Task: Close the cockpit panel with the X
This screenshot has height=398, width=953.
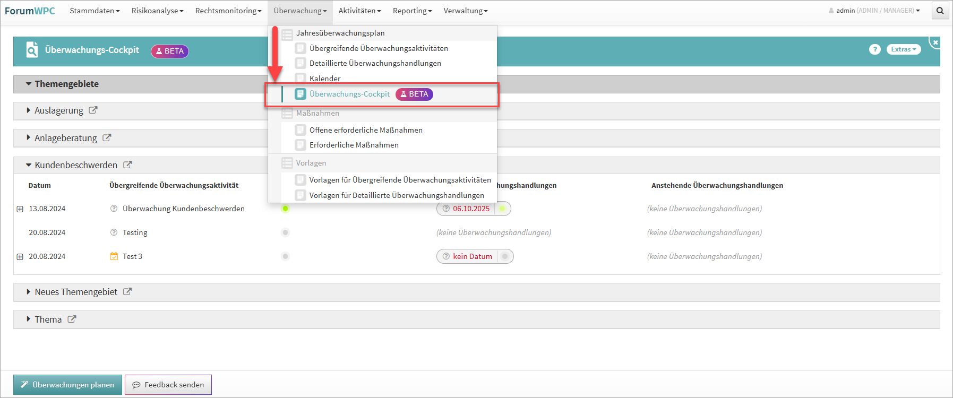Action: (935, 42)
